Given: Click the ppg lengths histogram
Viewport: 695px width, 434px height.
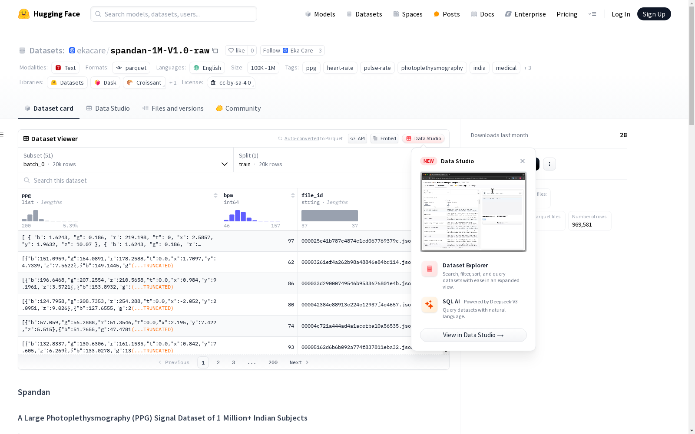Looking at the screenshot, I should pyautogui.click(x=50, y=215).
